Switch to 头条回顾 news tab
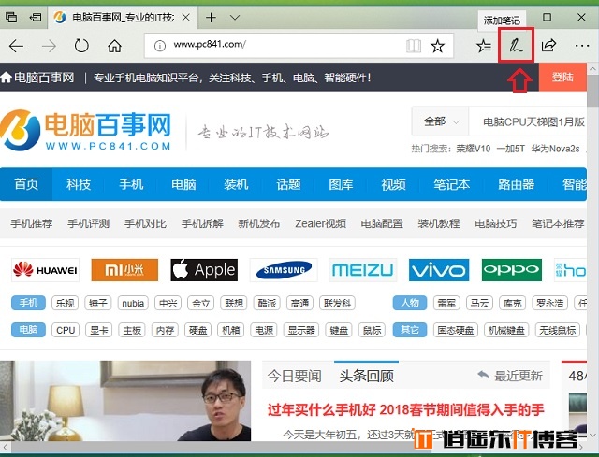 [366, 376]
